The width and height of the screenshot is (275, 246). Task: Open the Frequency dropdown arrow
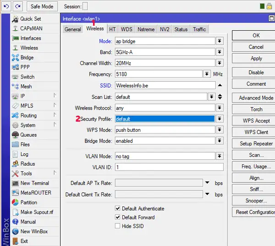[x=207, y=74]
